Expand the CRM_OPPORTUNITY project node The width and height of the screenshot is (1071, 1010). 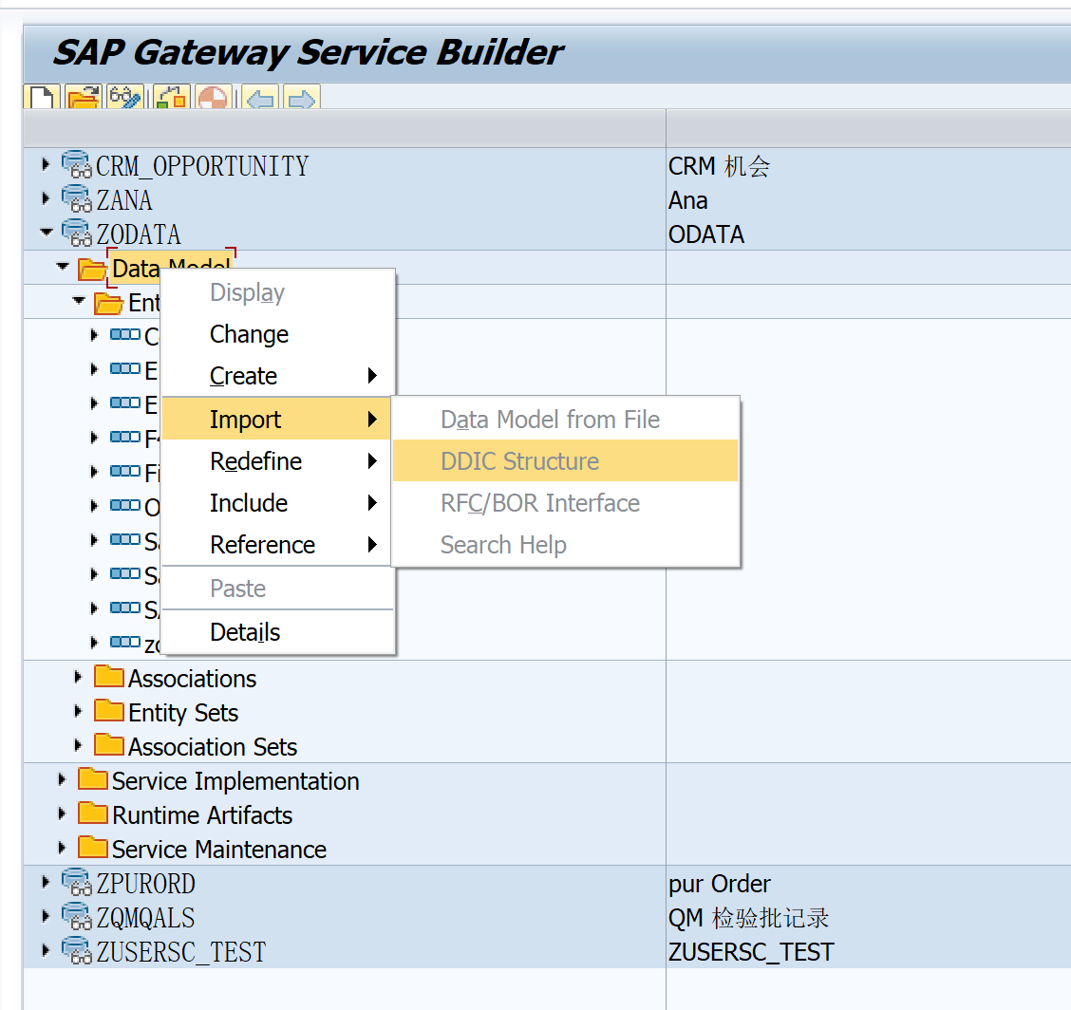[46, 164]
